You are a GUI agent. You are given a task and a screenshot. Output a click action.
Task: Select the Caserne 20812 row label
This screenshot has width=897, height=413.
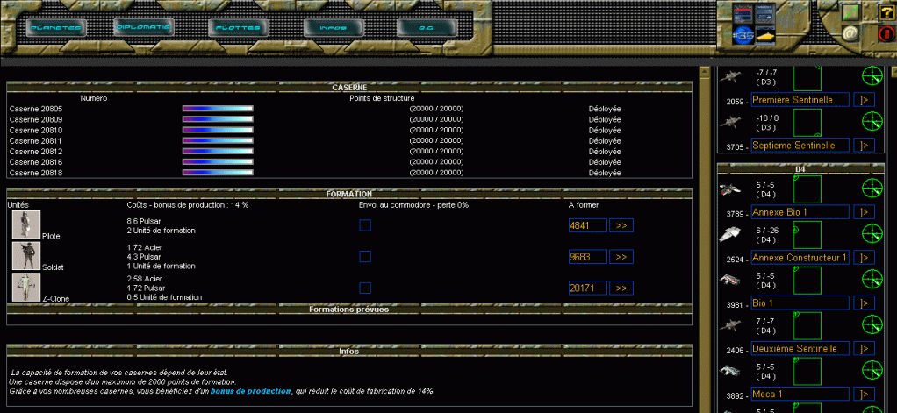pyautogui.click(x=35, y=152)
